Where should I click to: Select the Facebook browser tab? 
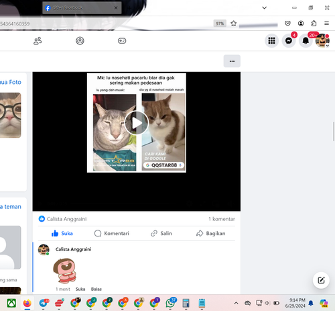click(82, 8)
